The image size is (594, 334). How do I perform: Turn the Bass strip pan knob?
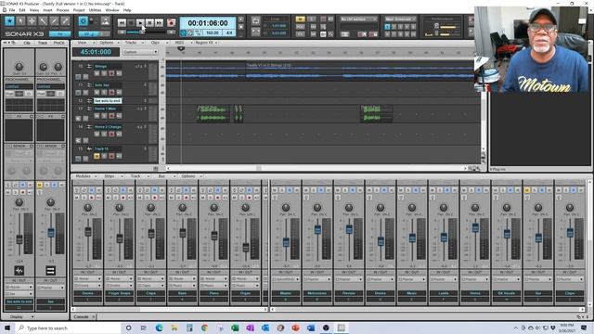(182, 208)
